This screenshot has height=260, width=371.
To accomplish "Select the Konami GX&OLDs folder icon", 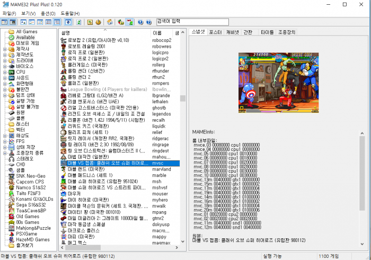I will coord(11,199).
